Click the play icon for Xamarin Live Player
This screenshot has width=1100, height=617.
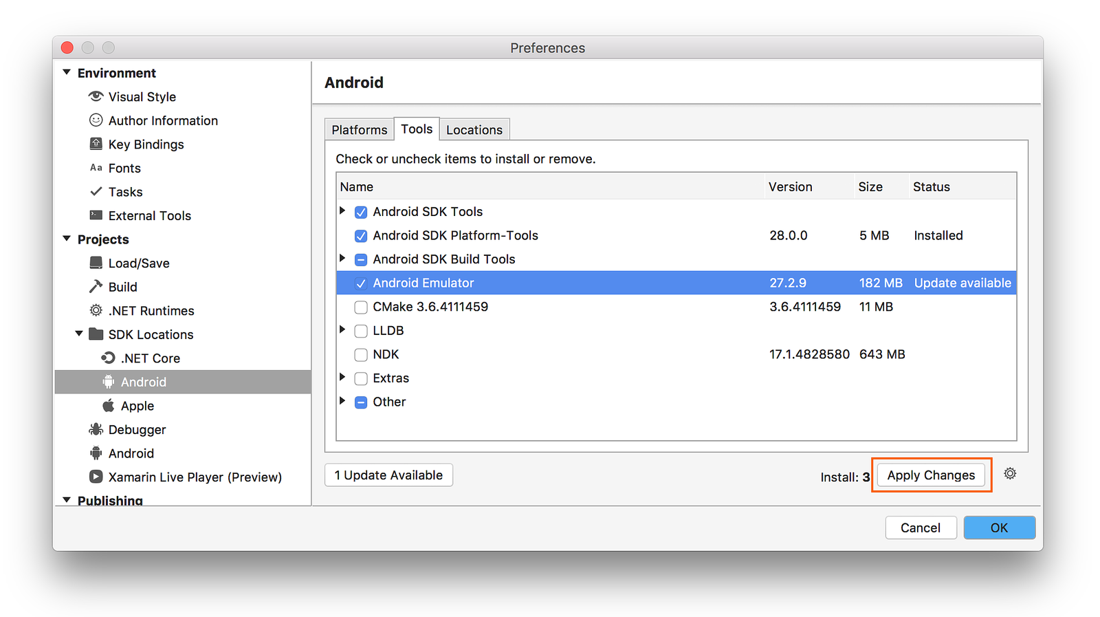tap(96, 477)
